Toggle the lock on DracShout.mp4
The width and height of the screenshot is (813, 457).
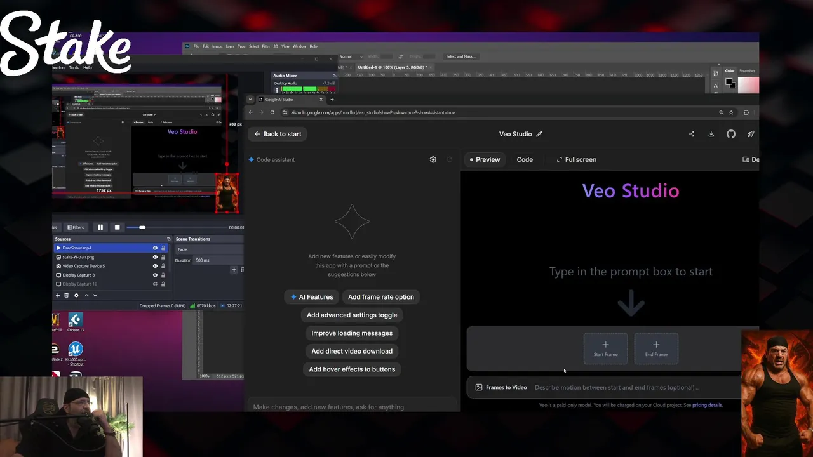coord(163,248)
